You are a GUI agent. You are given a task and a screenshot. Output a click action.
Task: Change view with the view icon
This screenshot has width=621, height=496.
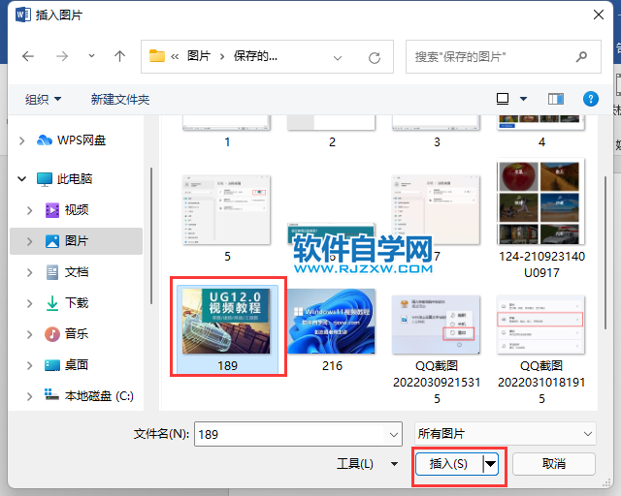pyautogui.click(x=503, y=99)
